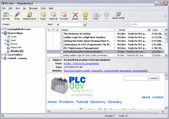The width and height of the screenshot is (169, 119).
Task: Click the Reply All toolbar button
Action: 53,16
